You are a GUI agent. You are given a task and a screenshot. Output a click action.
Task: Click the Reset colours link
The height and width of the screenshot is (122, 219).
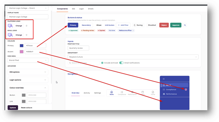pos(26,108)
